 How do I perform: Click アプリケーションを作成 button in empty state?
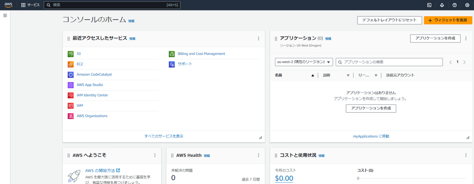(x=371, y=108)
